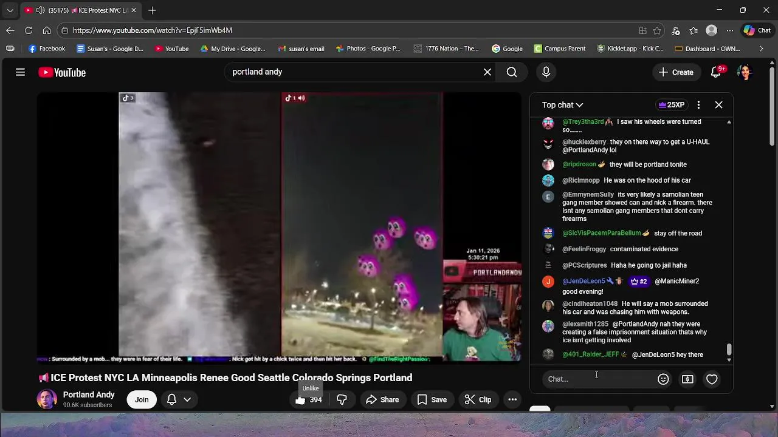Open @hucklexberry chat username

tap(584, 142)
